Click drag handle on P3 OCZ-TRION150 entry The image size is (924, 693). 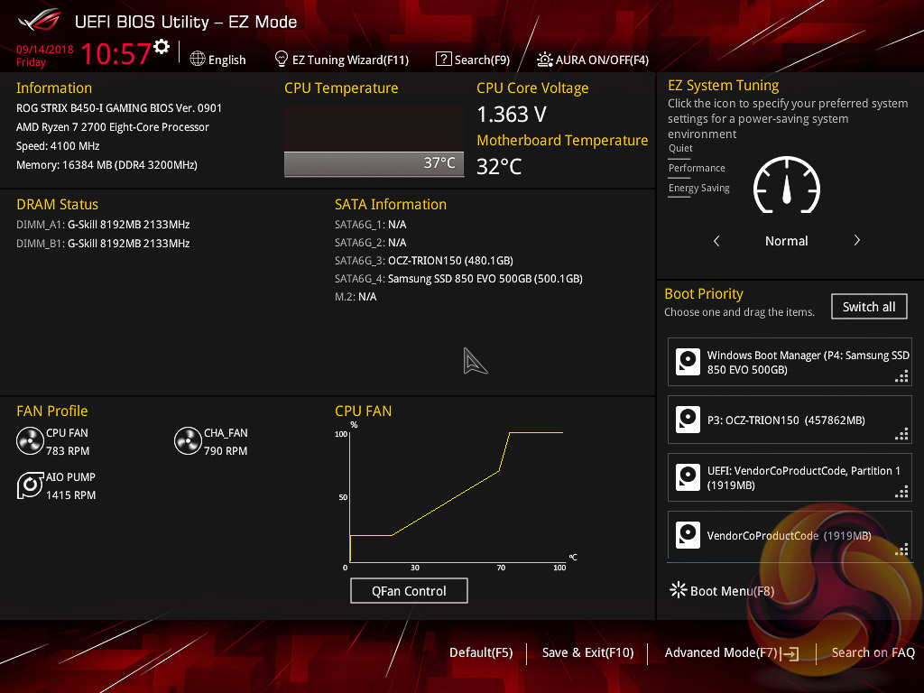tap(901, 434)
